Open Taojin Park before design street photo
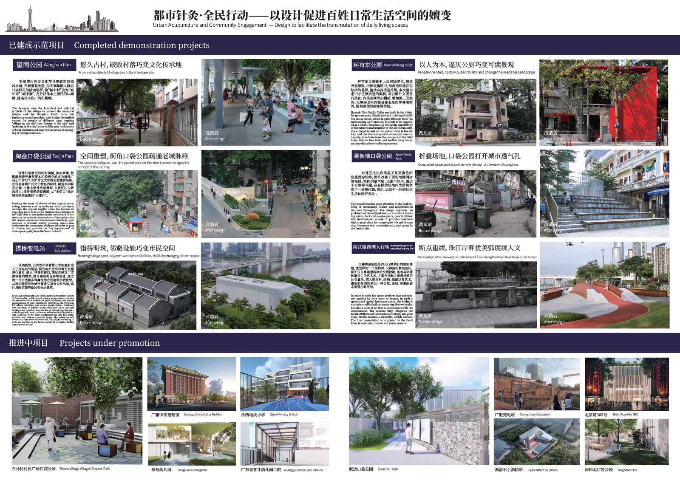Screen dimensions: 680x480 [137, 203]
